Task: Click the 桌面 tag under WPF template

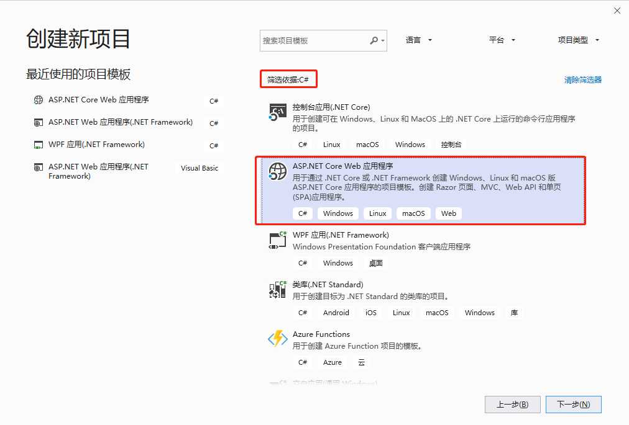Action: 375,263
